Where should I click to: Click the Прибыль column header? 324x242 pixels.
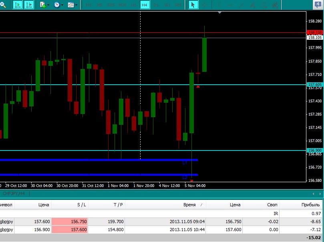(311, 205)
